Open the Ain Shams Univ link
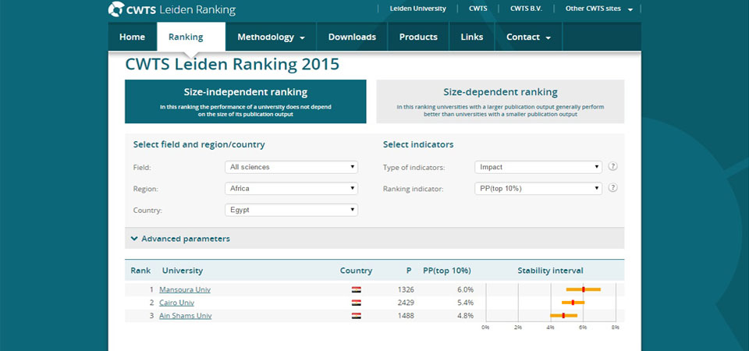Image resolution: width=749 pixels, height=351 pixels. pos(186,316)
